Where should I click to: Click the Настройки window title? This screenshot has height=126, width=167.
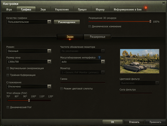pyautogui.click(x=11, y=4)
